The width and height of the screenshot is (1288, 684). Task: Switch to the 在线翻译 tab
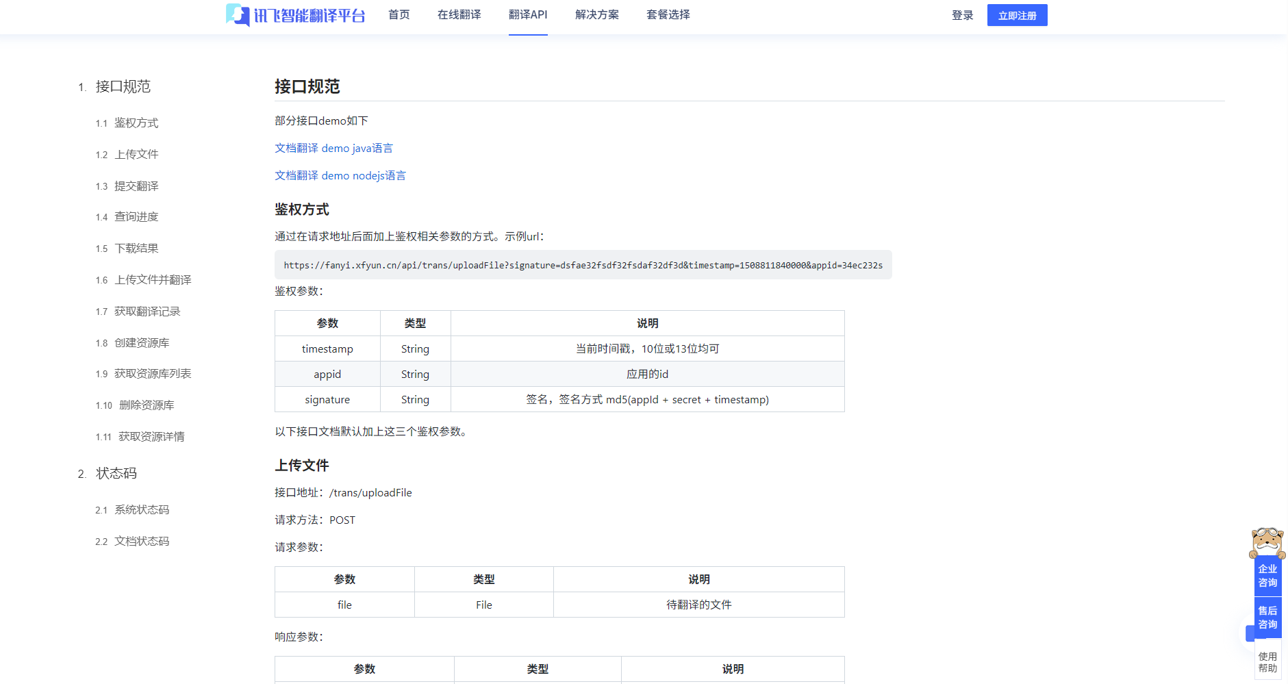458,14
